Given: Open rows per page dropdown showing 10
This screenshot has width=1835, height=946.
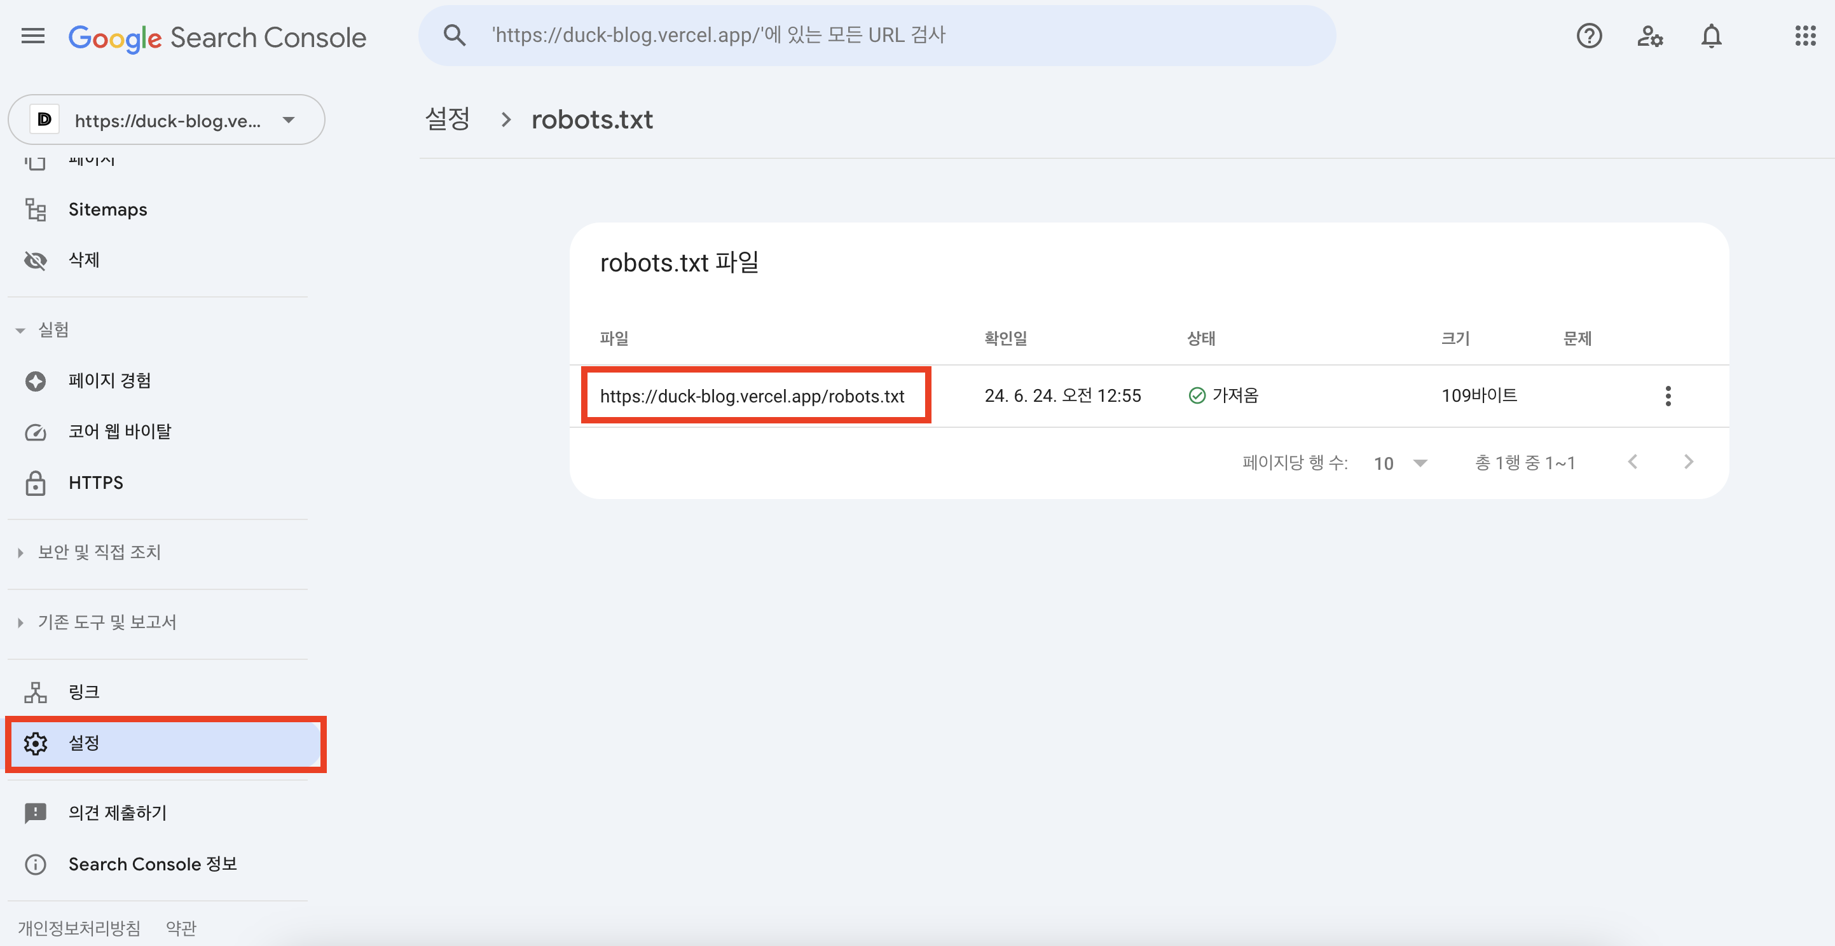Looking at the screenshot, I should pyautogui.click(x=1399, y=463).
